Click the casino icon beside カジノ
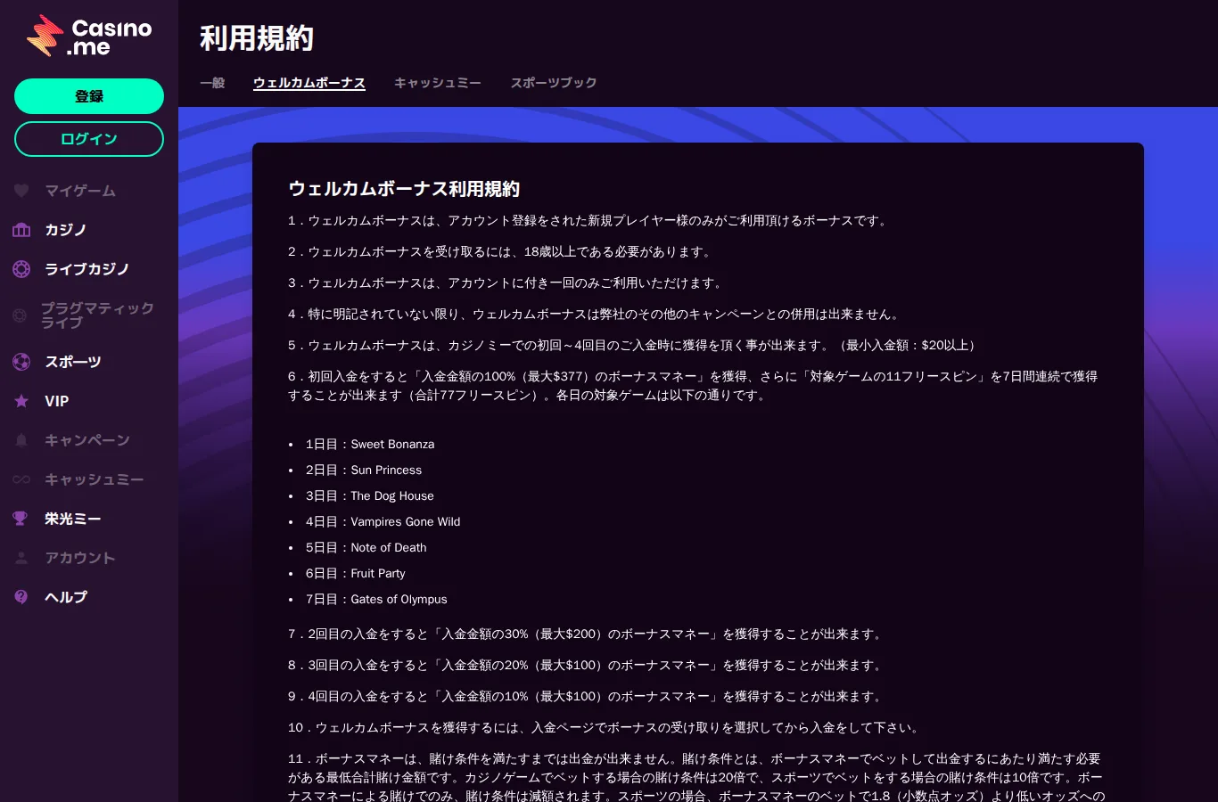The width and height of the screenshot is (1218, 802). pos(21,230)
